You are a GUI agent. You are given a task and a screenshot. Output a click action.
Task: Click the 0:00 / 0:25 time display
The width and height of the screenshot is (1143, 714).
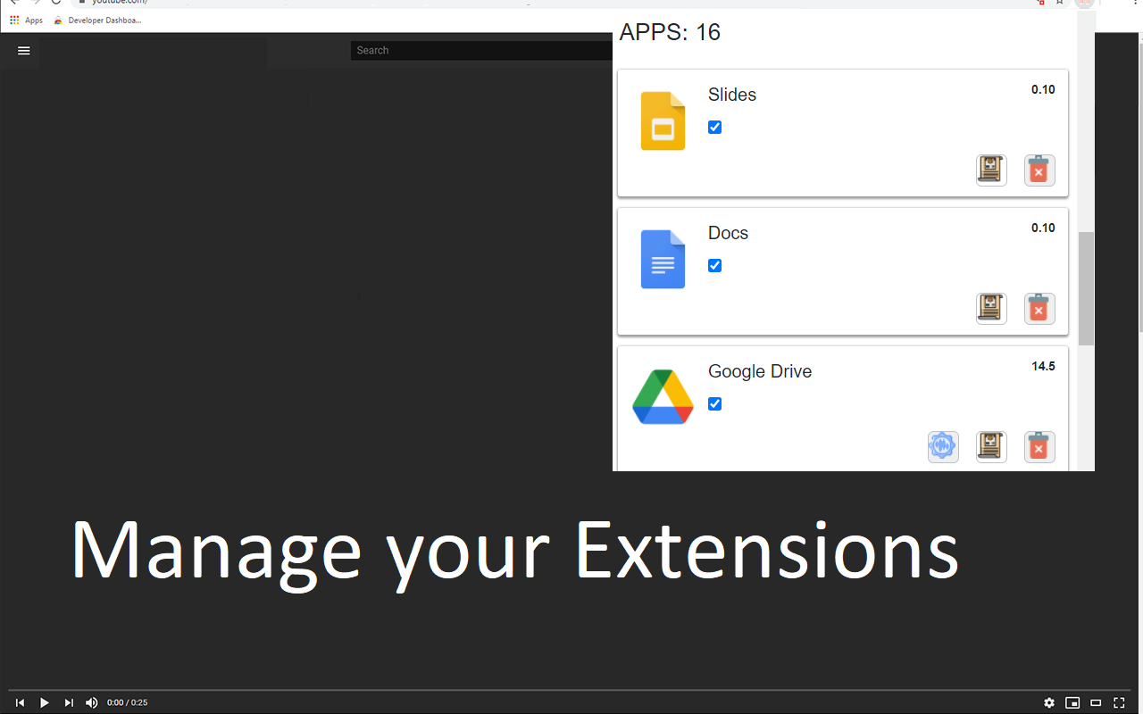[x=128, y=703]
